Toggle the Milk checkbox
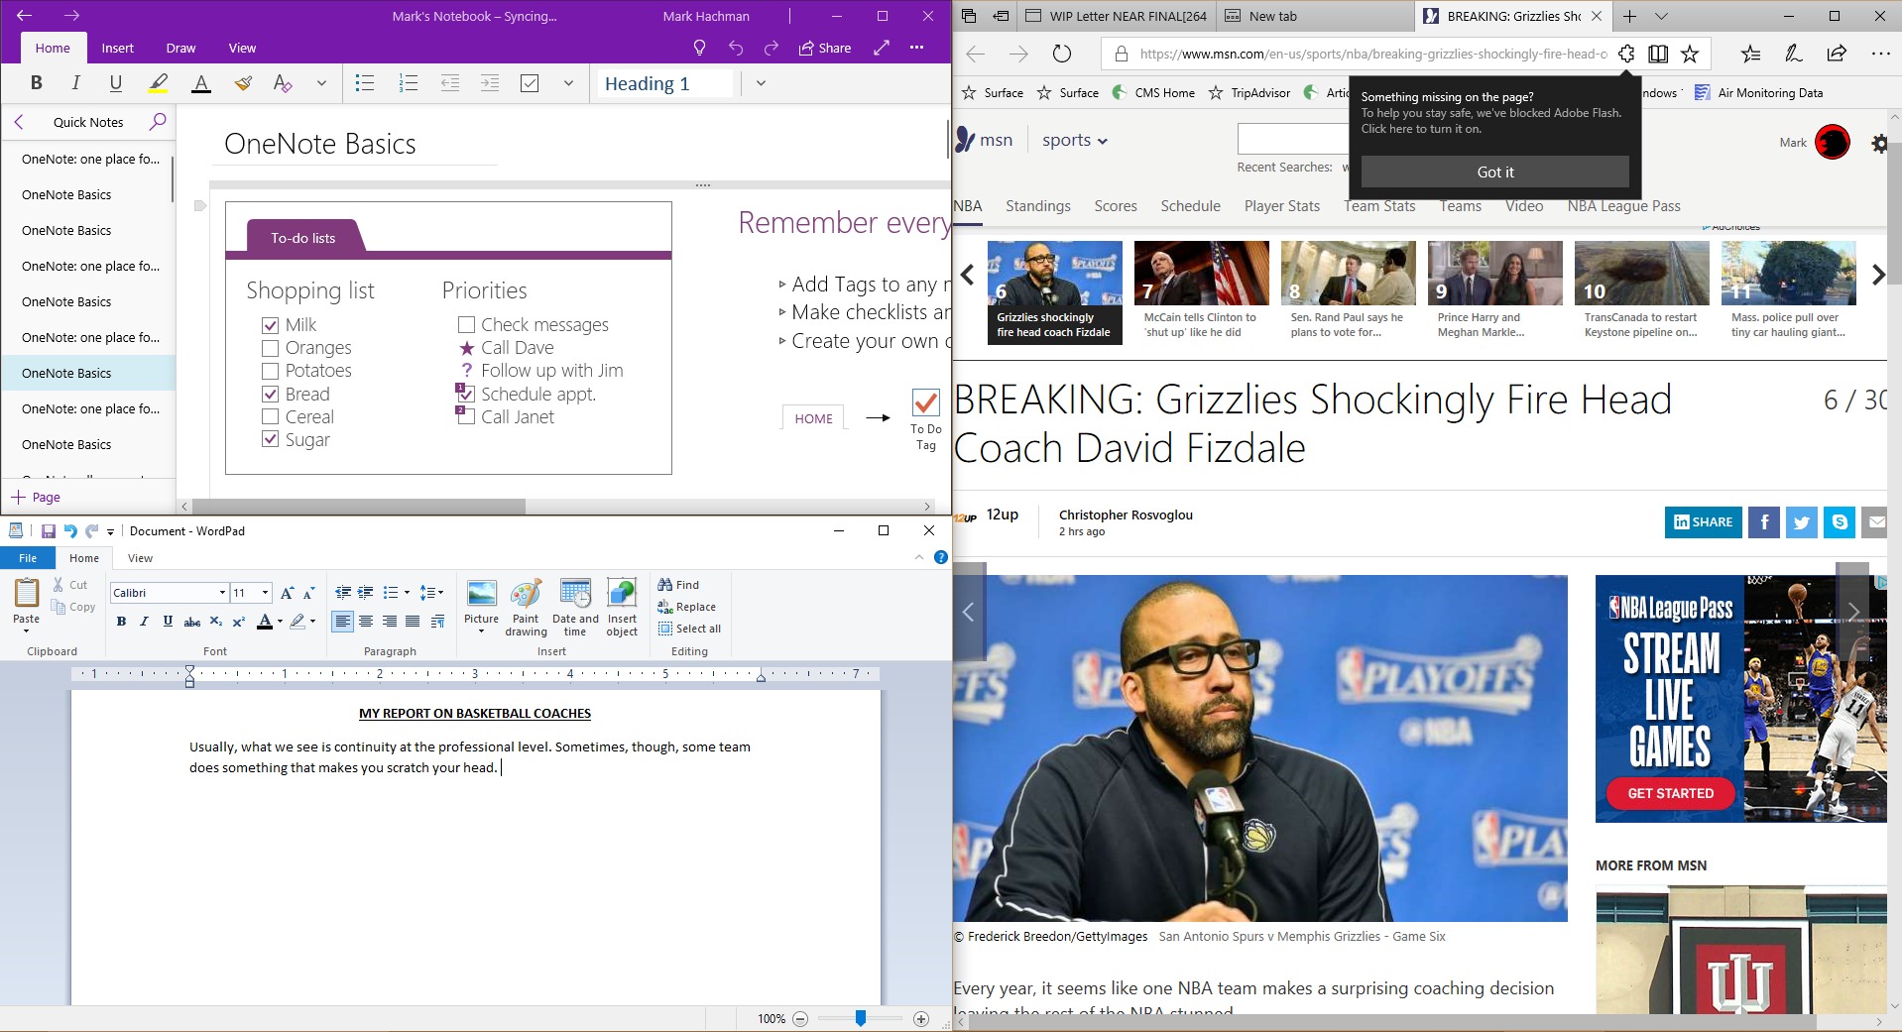Image resolution: width=1902 pixels, height=1032 pixels. pos(270,325)
